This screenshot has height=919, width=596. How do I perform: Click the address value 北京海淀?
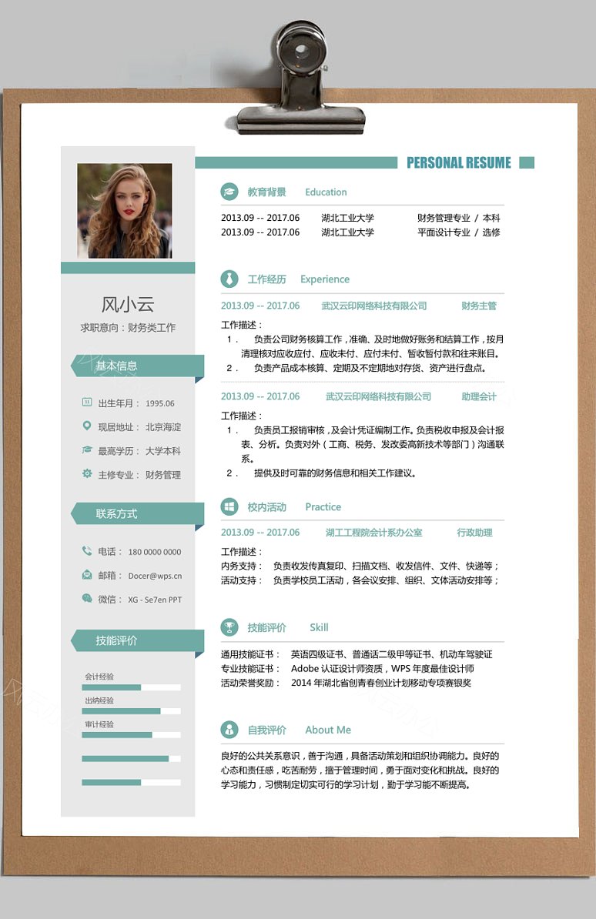tap(163, 427)
